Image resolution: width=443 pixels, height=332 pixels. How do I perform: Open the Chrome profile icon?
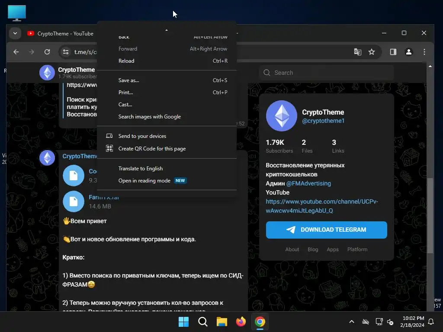click(408, 52)
